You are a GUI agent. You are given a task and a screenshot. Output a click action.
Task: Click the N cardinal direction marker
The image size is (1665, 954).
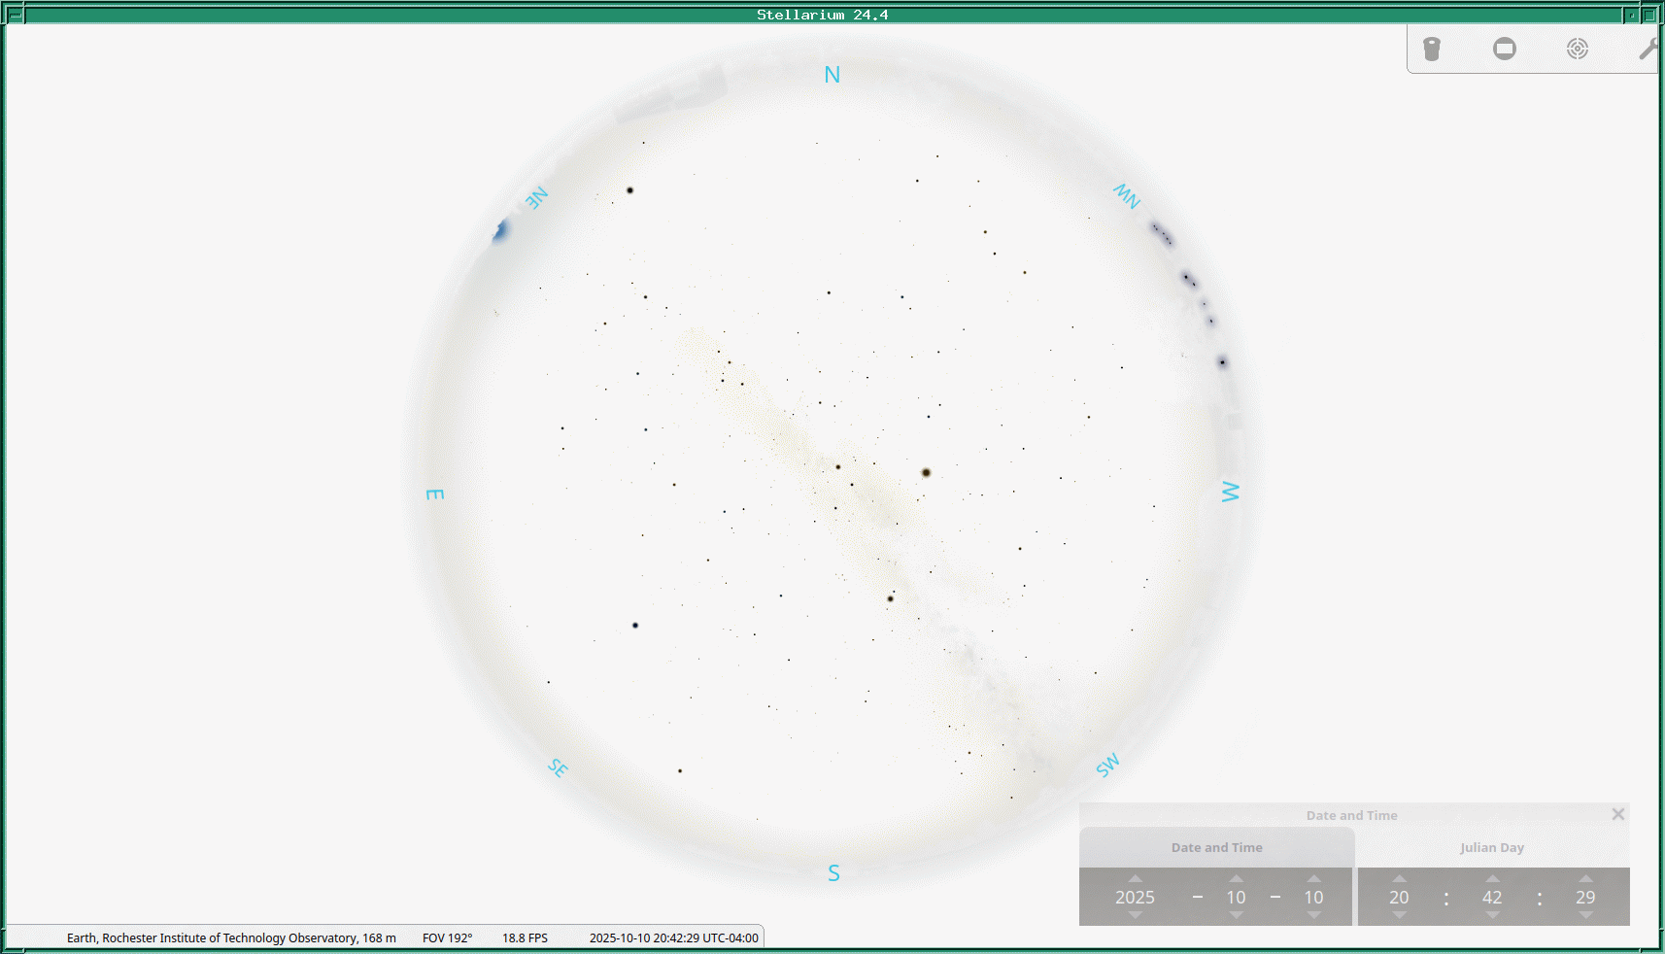832,75
